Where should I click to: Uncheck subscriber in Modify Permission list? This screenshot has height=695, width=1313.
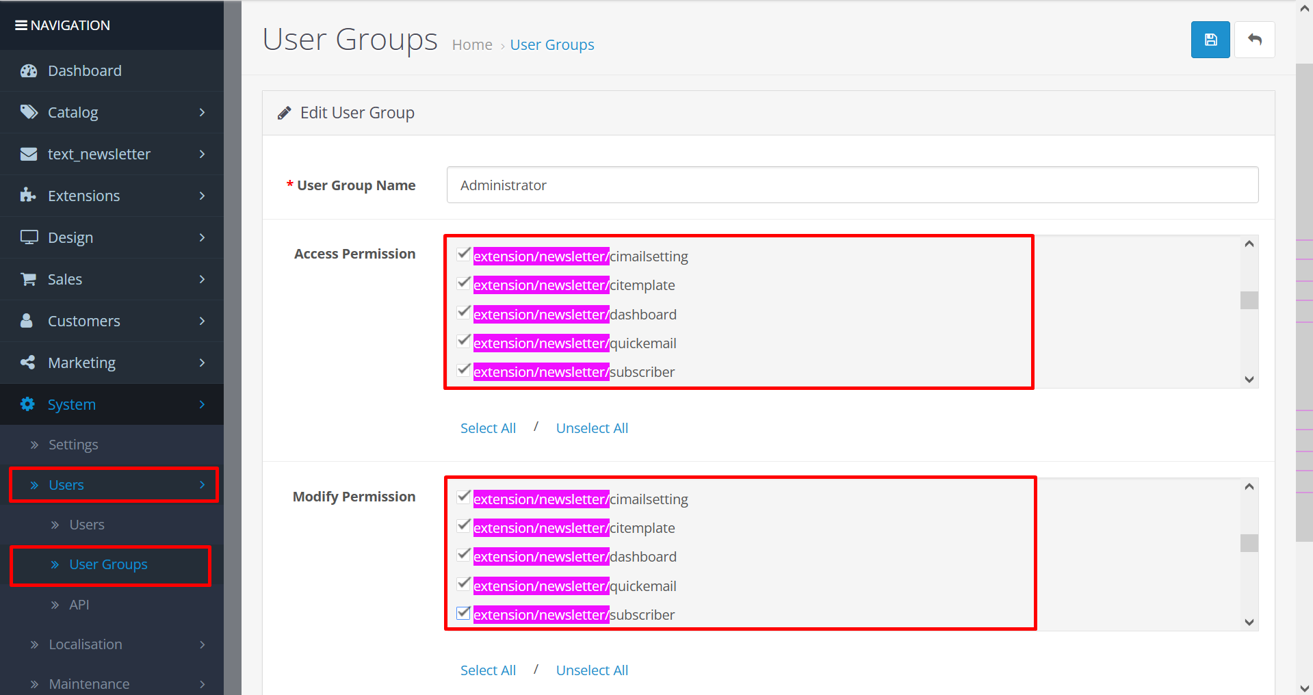tap(464, 613)
